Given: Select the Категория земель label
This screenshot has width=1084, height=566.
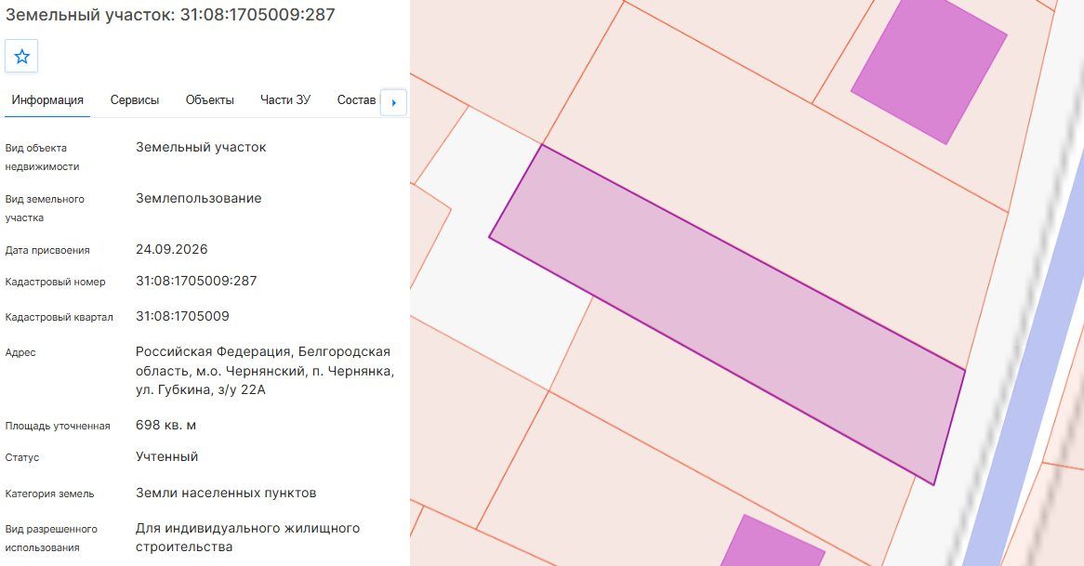Looking at the screenshot, I should [x=49, y=494].
